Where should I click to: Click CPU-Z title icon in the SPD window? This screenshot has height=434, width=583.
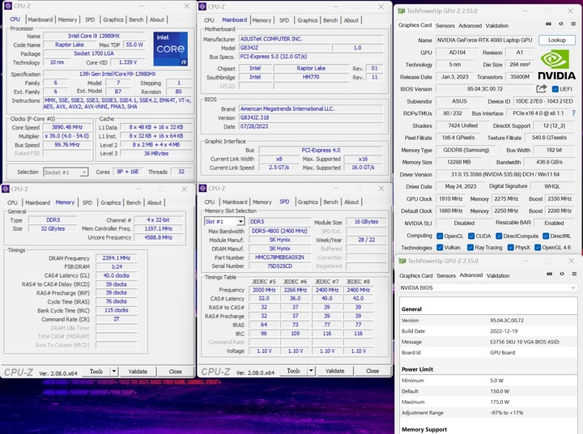click(202, 188)
